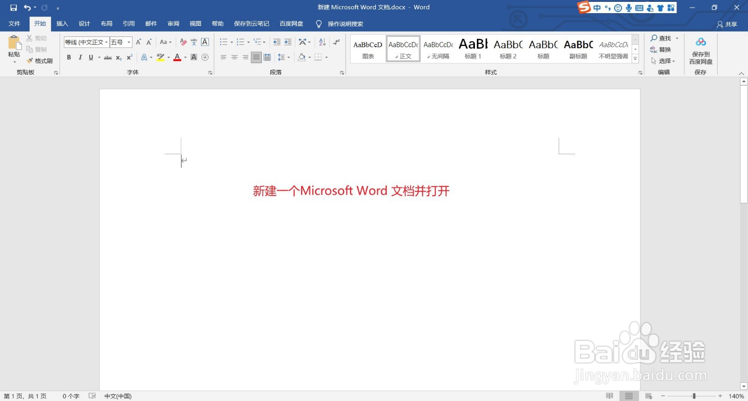Align text right
The height and width of the screenshot is (401, 748).
tap(245, 57)
